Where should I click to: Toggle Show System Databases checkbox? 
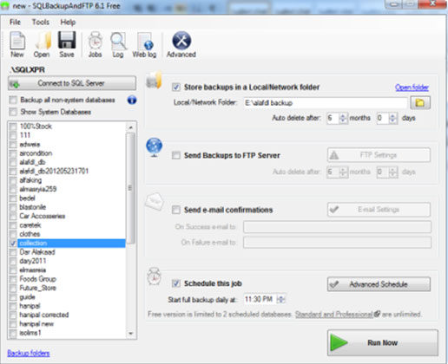pos(13,112)
